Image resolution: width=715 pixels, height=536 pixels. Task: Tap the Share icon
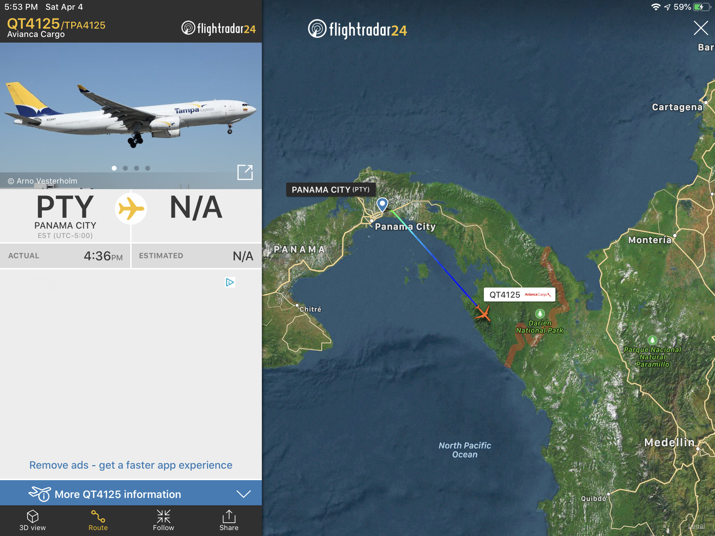pos(229,516)
